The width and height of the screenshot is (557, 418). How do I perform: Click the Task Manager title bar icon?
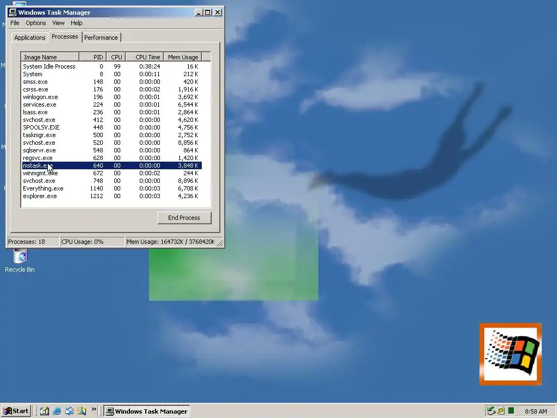tap(13, 13)
